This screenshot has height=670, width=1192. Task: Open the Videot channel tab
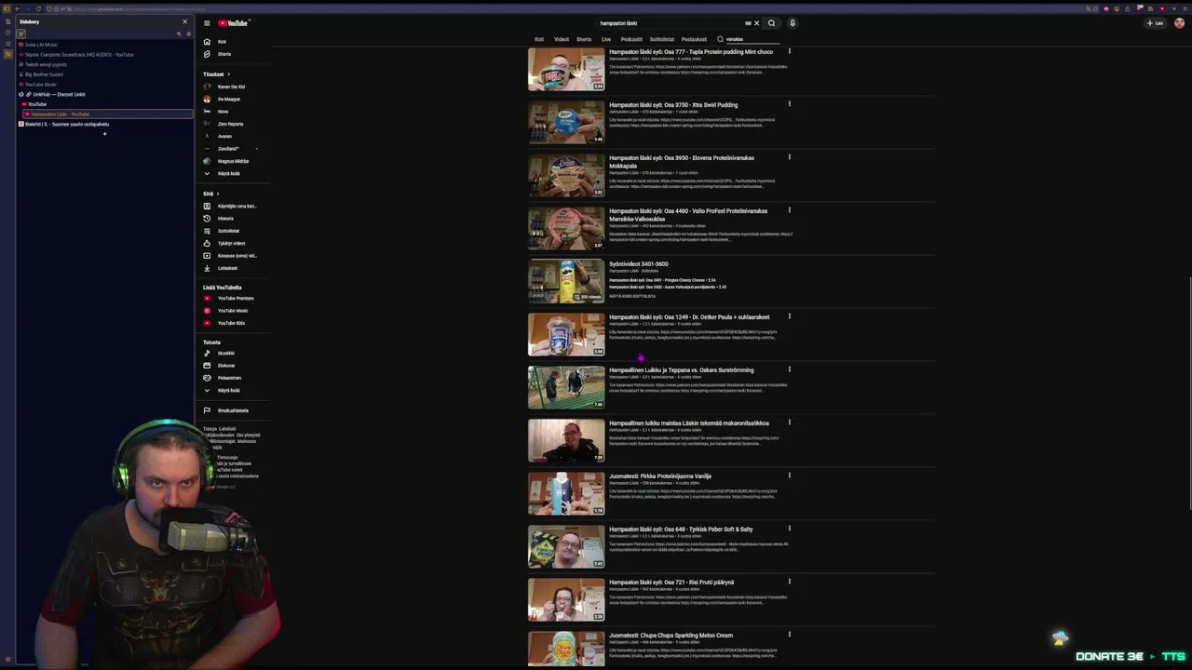(562, 39)
